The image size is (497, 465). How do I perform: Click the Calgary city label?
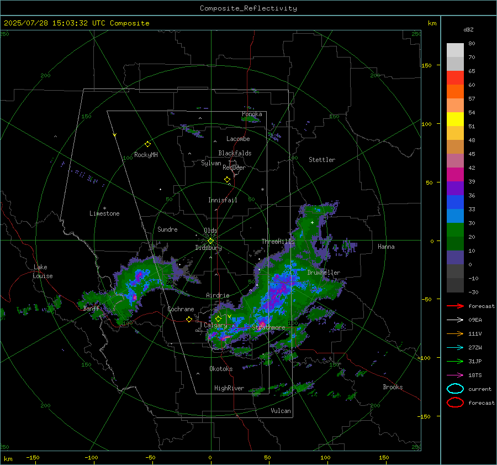[215, 325]
